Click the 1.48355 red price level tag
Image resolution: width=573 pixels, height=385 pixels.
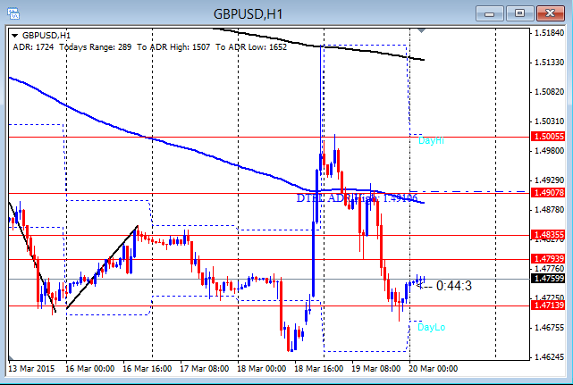click(x=549, y=235)
